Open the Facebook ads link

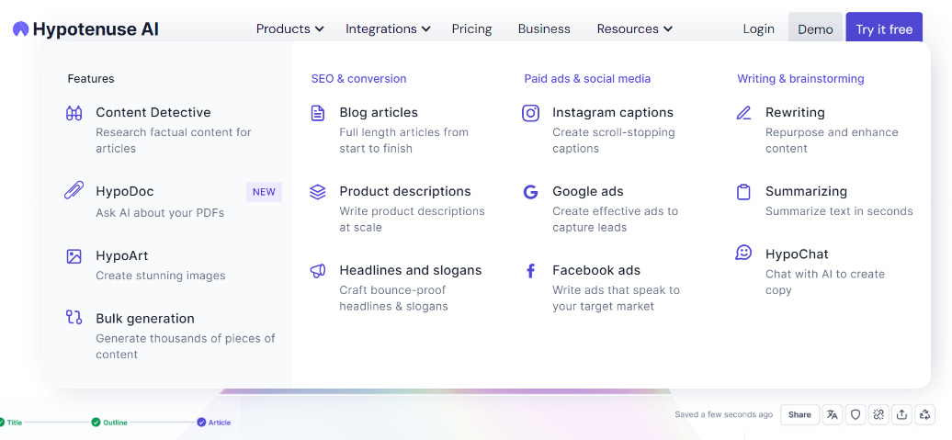coord(596,270)
